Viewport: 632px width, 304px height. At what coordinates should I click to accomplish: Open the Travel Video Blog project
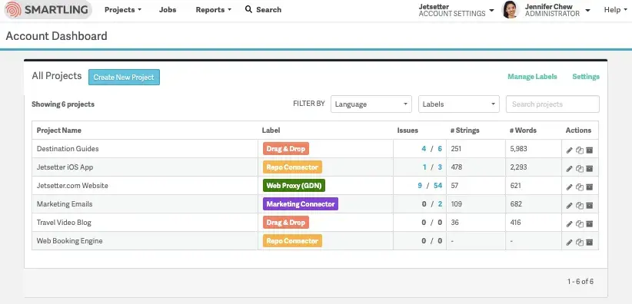coord(64,223)
